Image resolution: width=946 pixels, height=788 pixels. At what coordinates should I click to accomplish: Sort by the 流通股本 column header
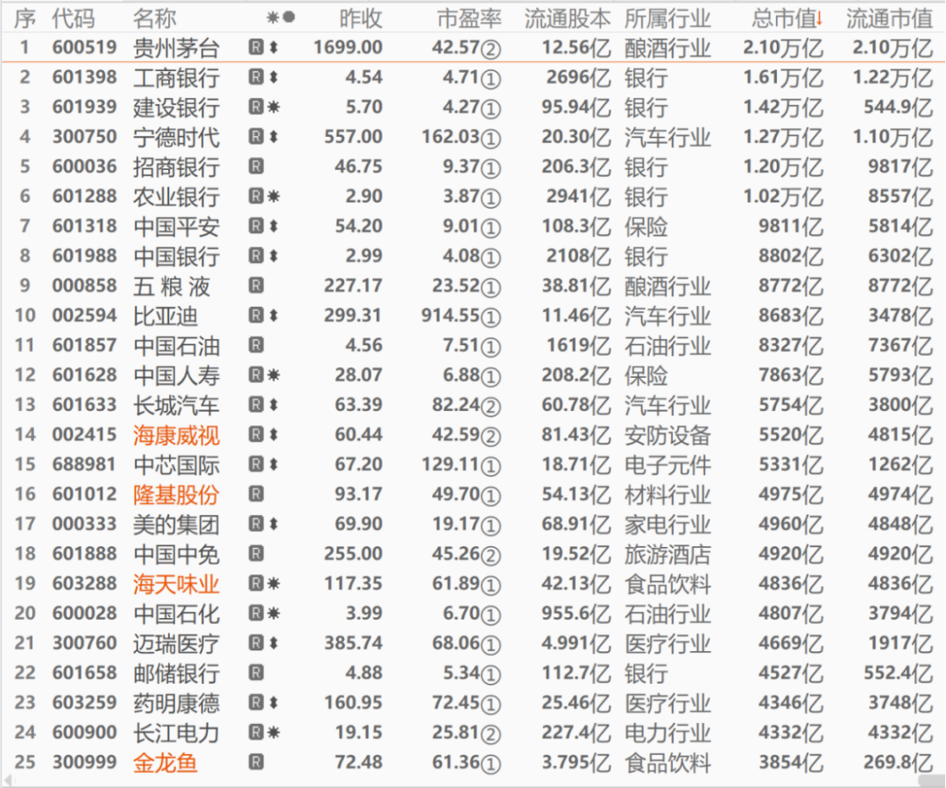coord(568,18)
